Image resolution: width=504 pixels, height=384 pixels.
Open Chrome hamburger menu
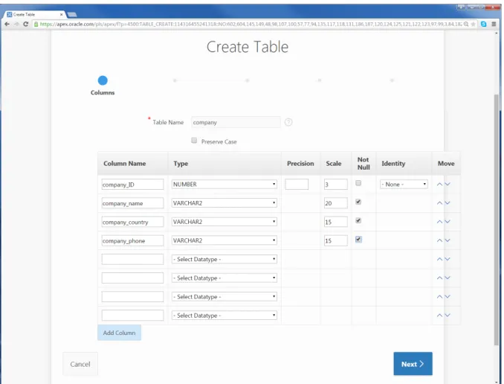494,24
